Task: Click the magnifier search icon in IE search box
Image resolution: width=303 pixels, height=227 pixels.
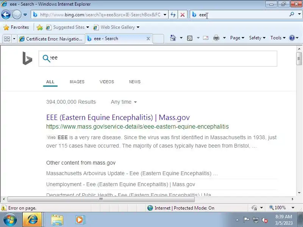Action: tap(292, 14)
